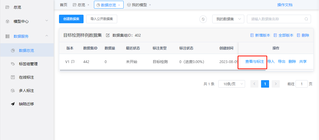Open 标签组管理 in the sidebar

(27, 64)
